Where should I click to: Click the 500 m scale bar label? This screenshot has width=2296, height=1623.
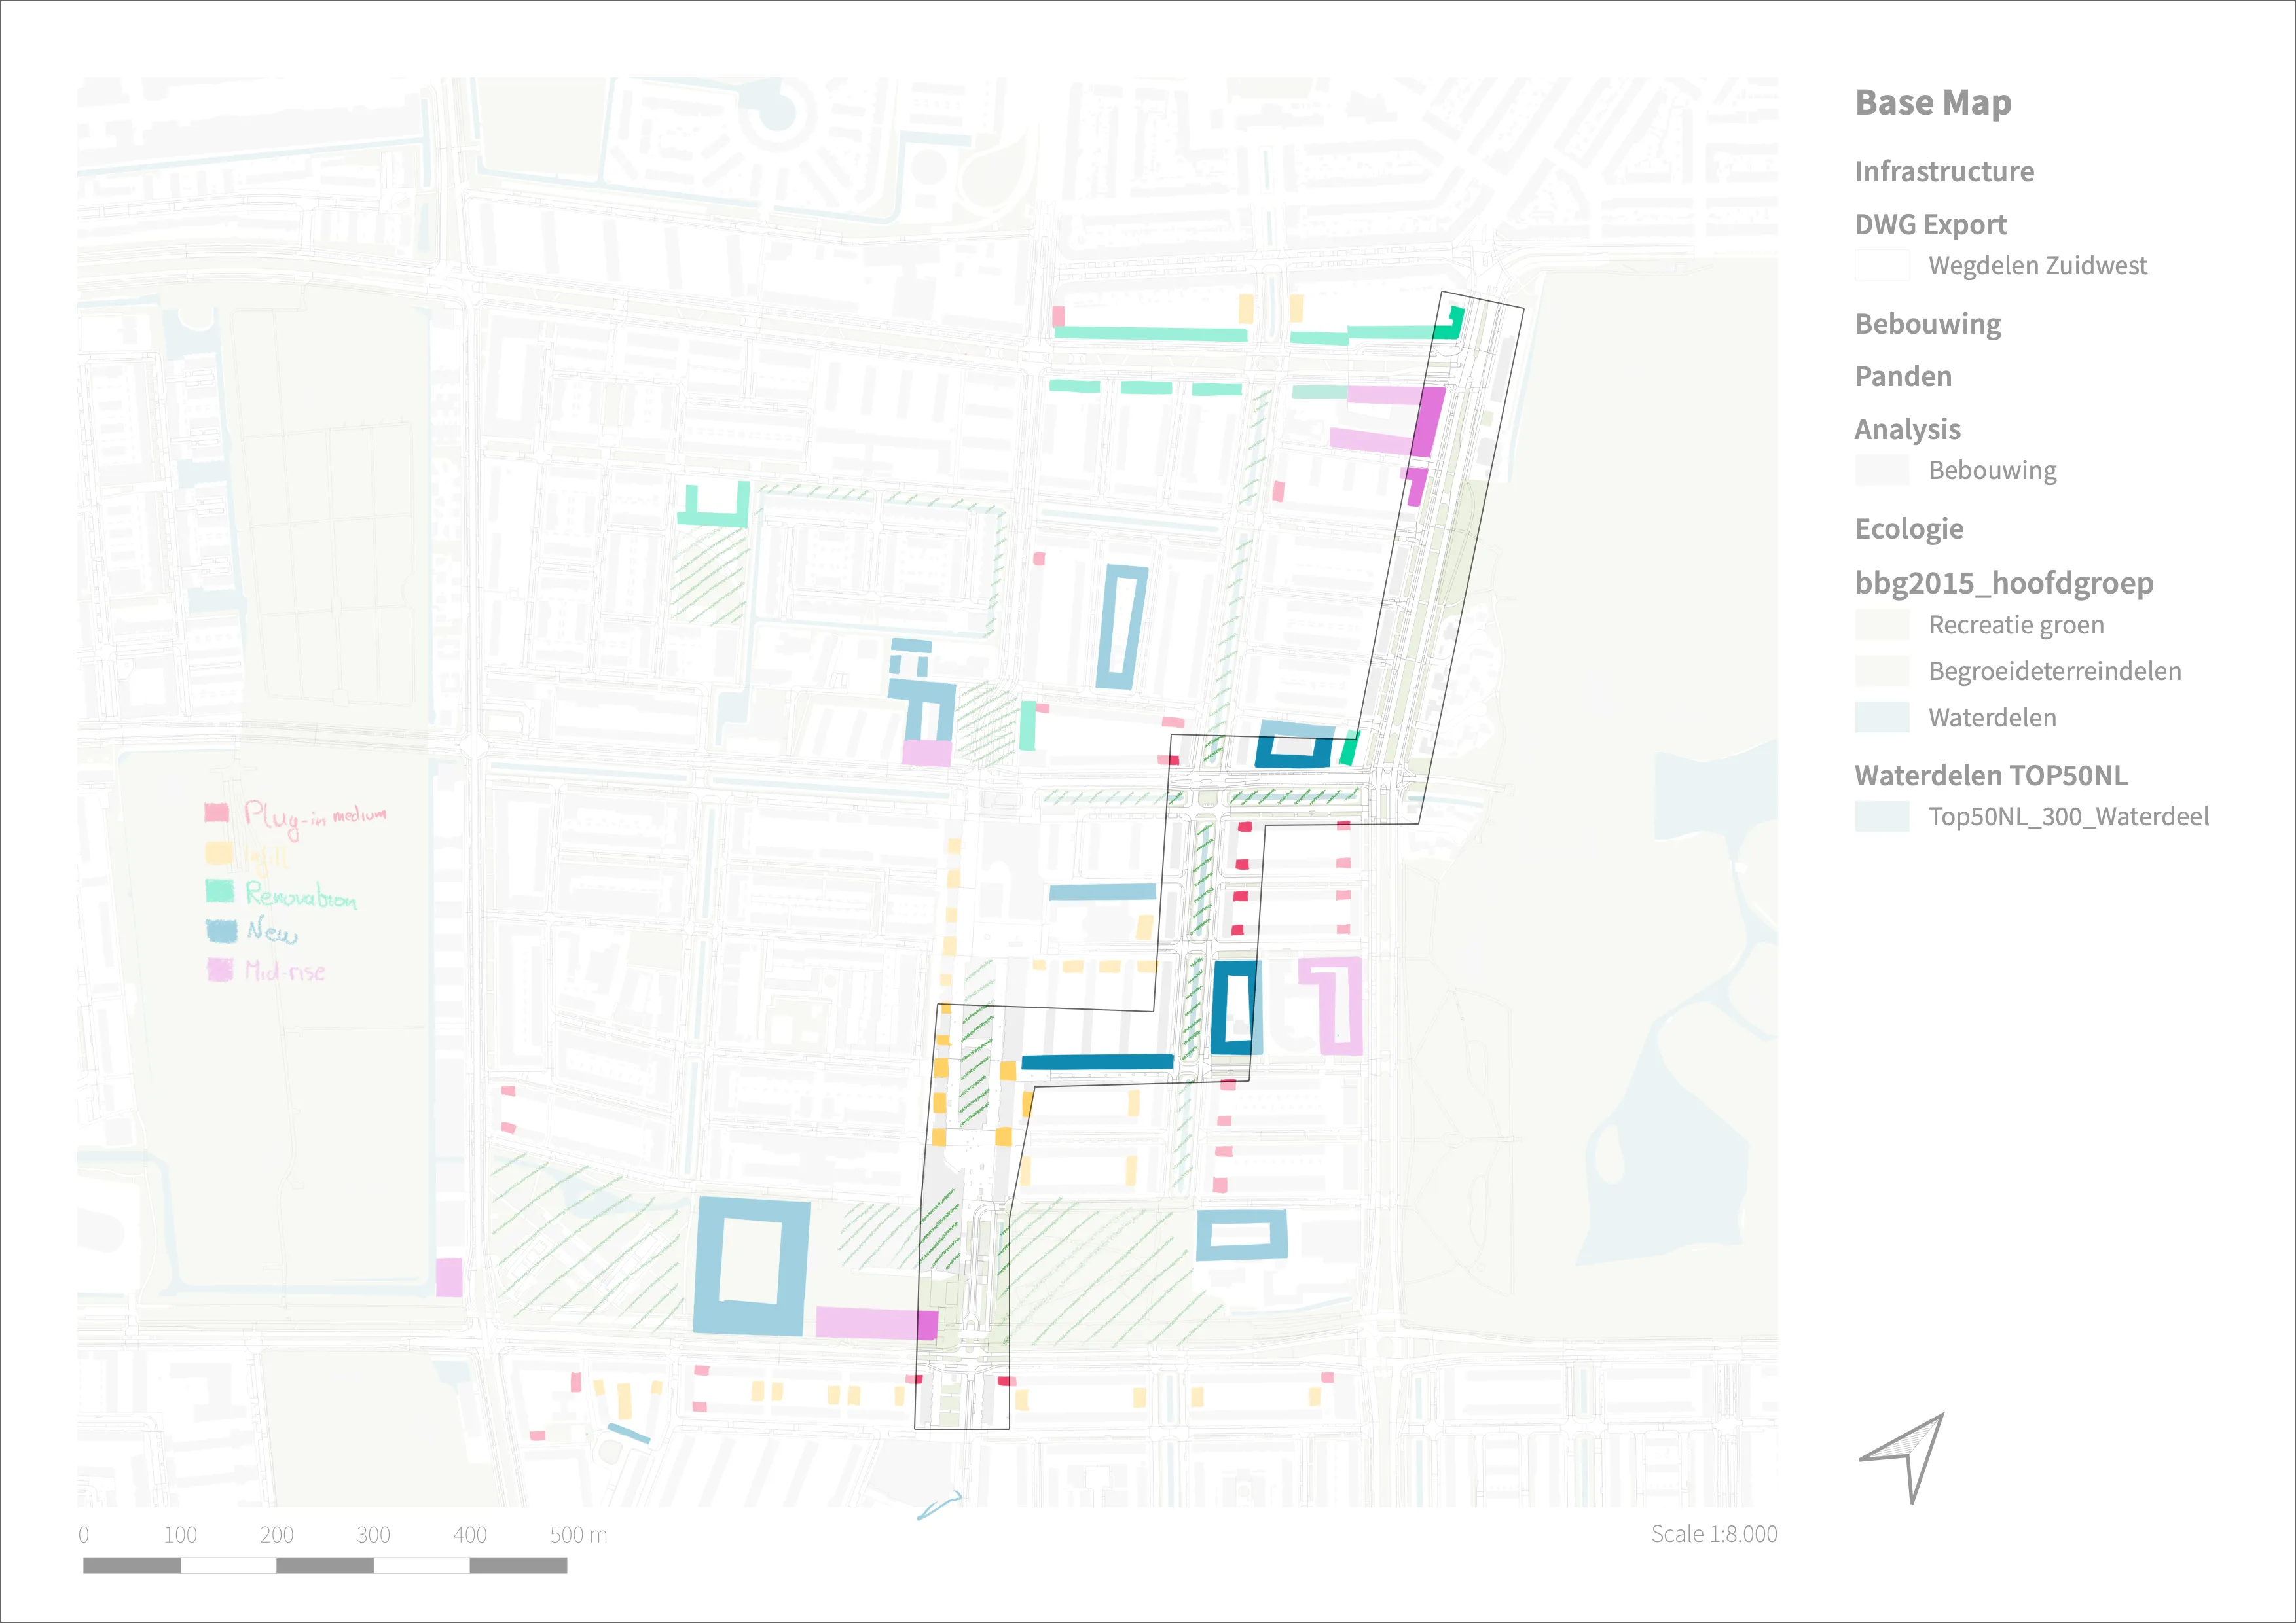pos(578,1535)
